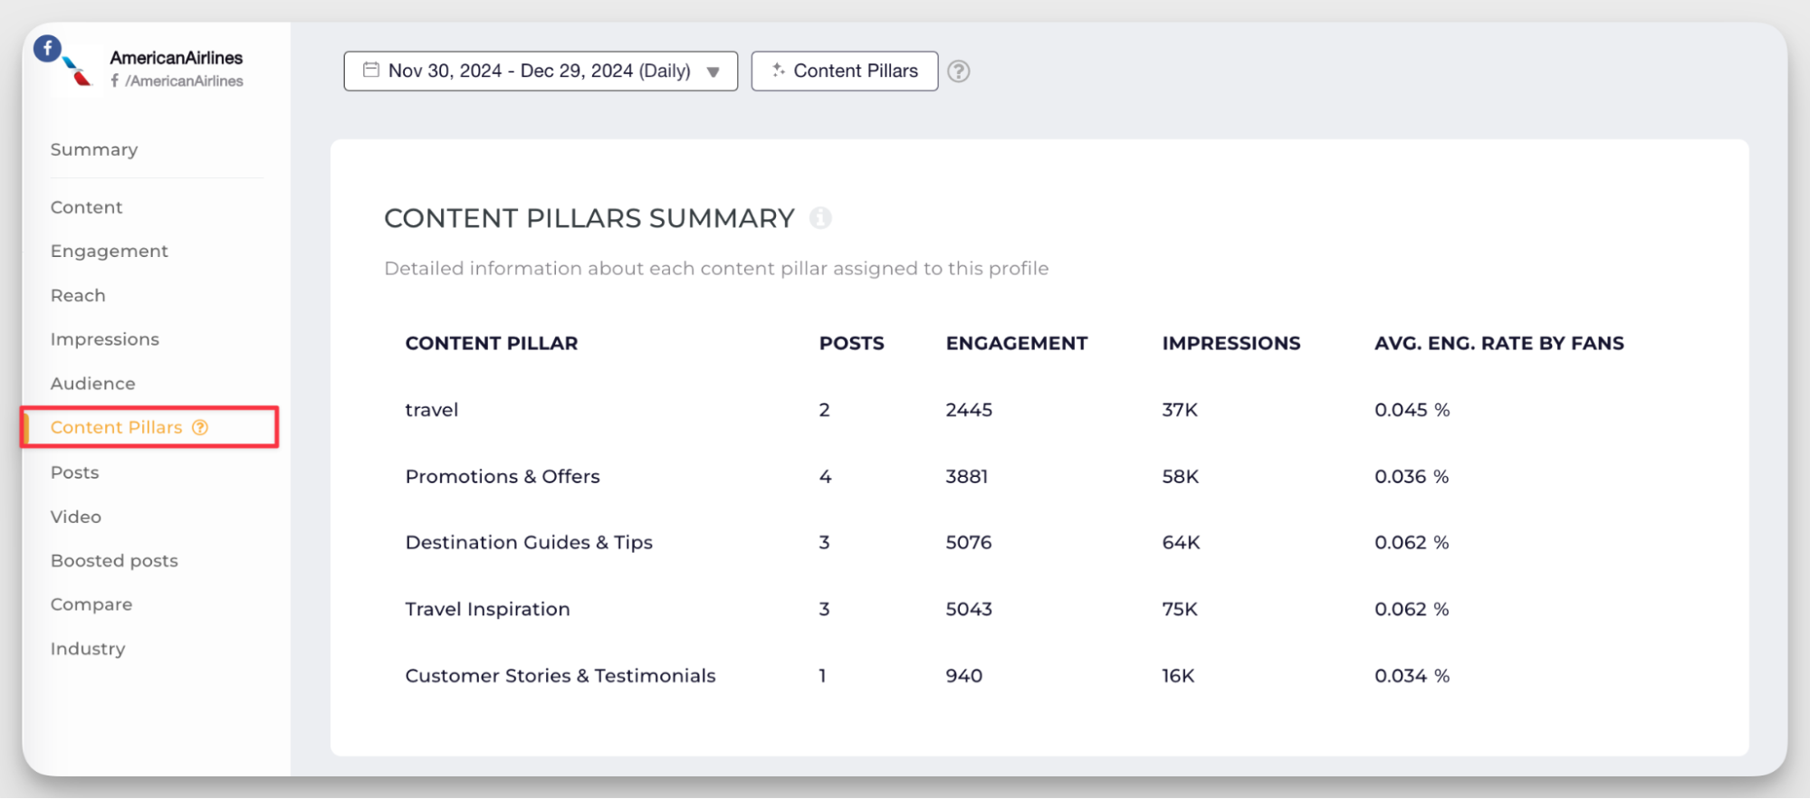Select the Promotions & Offers pillar

coord(503,477)
